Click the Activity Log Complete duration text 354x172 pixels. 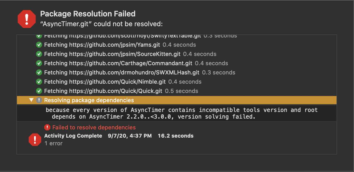[176, 136]
